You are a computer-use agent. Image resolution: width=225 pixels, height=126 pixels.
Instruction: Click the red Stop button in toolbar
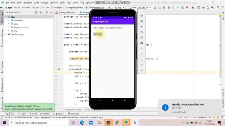pyautogui.click(x=187, y=7)
